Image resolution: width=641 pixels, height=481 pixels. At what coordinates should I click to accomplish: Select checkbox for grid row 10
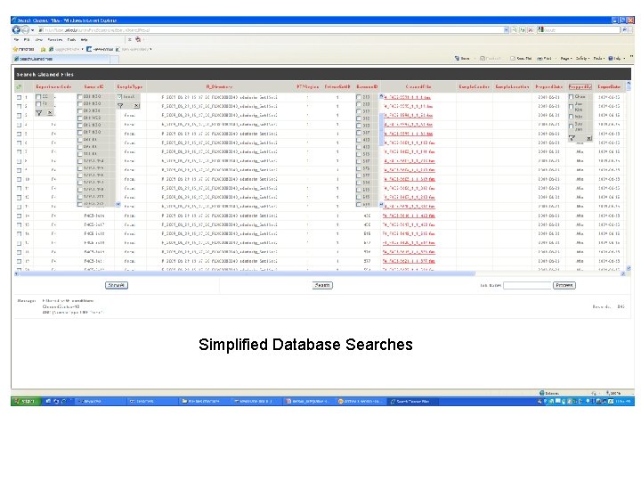[19, 179]
